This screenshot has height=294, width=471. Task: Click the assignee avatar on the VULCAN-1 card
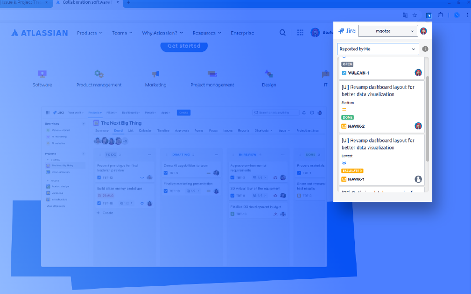pos(418,72)
